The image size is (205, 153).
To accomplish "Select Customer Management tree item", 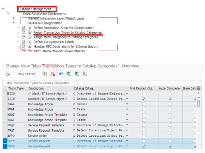I will [34, 9].
